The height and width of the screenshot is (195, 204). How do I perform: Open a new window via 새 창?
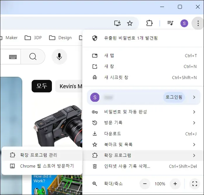[x=143, y=67]
